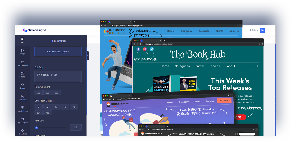This screenshot has width=291, height=141.
Task: Toggle the capitalize Aa text option
Action: (48, 113)
